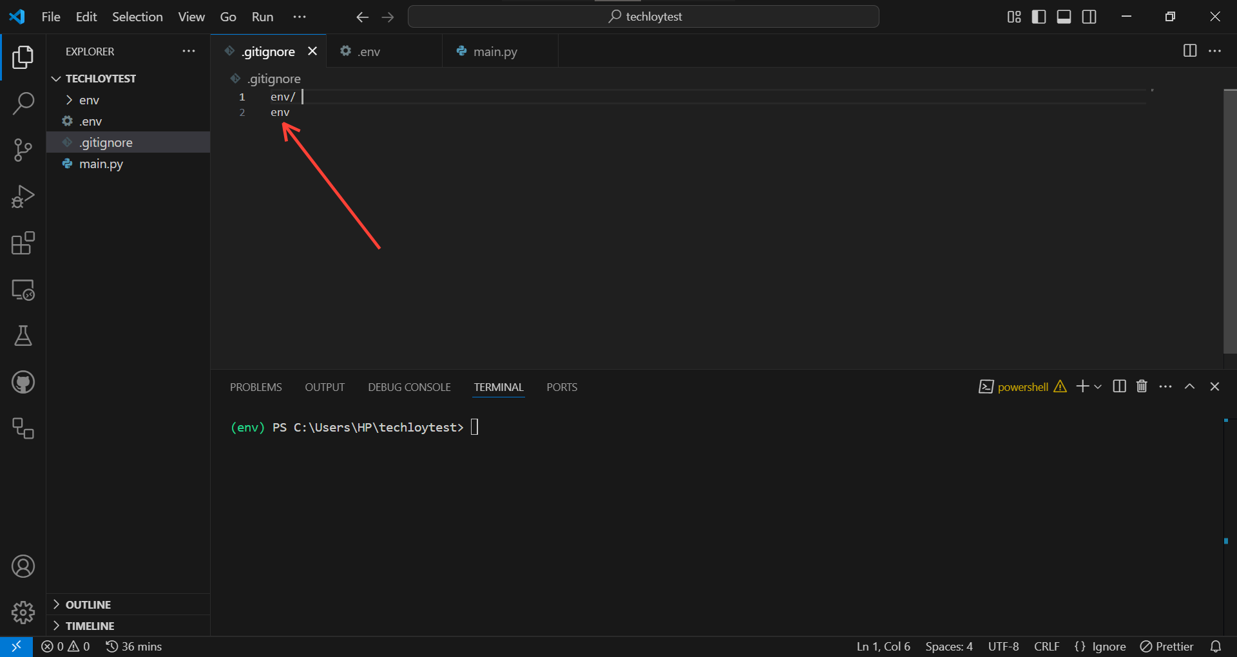The image size is (1237, 657).
Task: Toggle bottom panel visibility
Action: (x=1064, y=17)
